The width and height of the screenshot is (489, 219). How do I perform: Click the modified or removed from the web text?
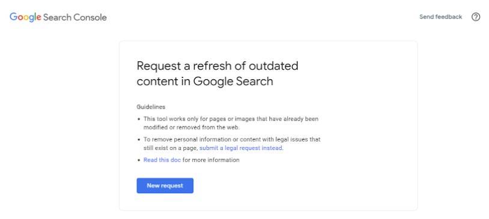[x=192, y=127]
